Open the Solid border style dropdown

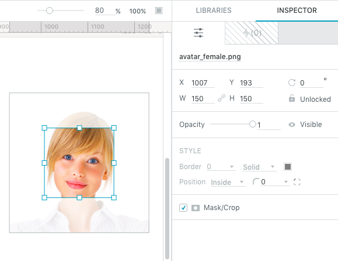(x=260, y=167)
